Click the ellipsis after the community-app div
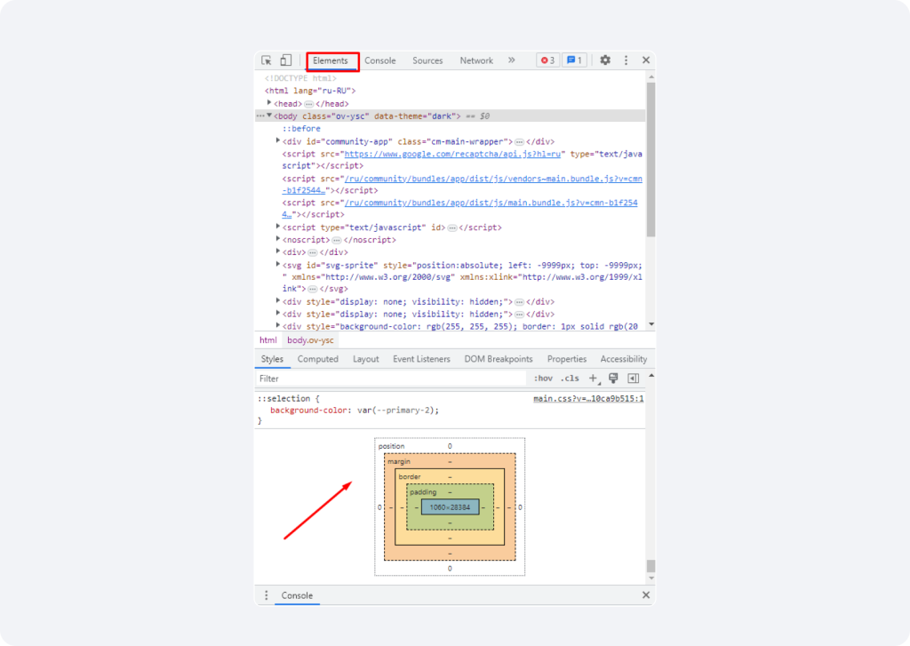 519,141
